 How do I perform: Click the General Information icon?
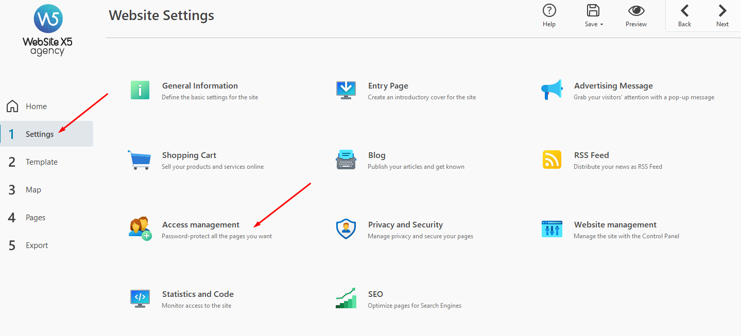coord(140,90)
